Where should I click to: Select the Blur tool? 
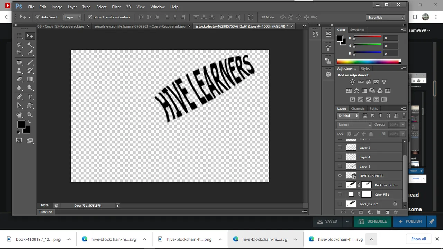(x=19, y=88)
